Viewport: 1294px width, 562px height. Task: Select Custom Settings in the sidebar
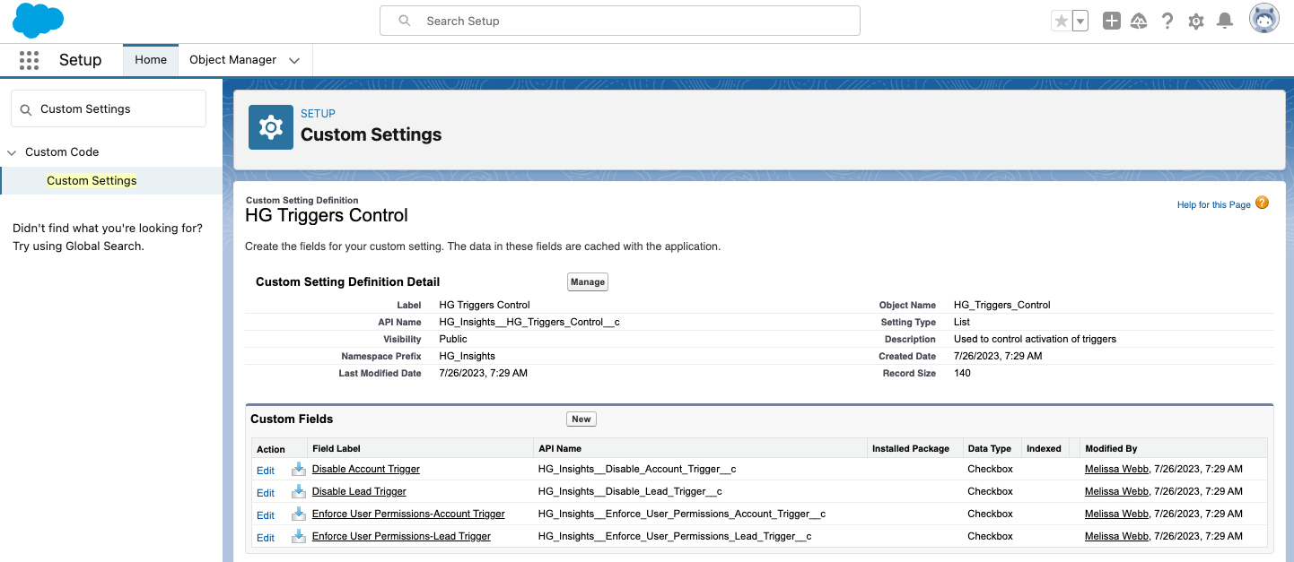pos(92,180)
